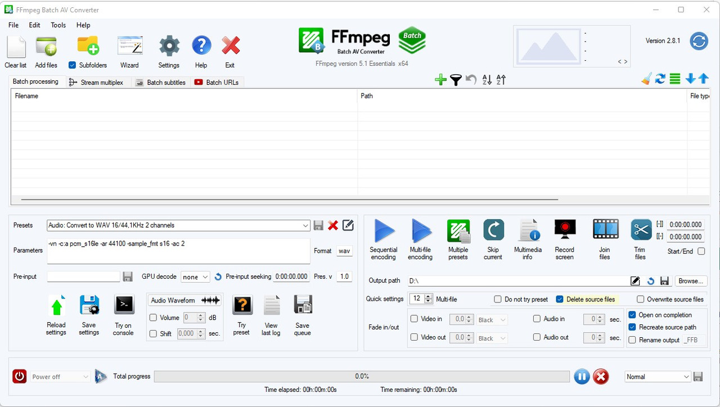Enable Video in fade checkbox
The image size is (720, 407).
coord(414,319)
